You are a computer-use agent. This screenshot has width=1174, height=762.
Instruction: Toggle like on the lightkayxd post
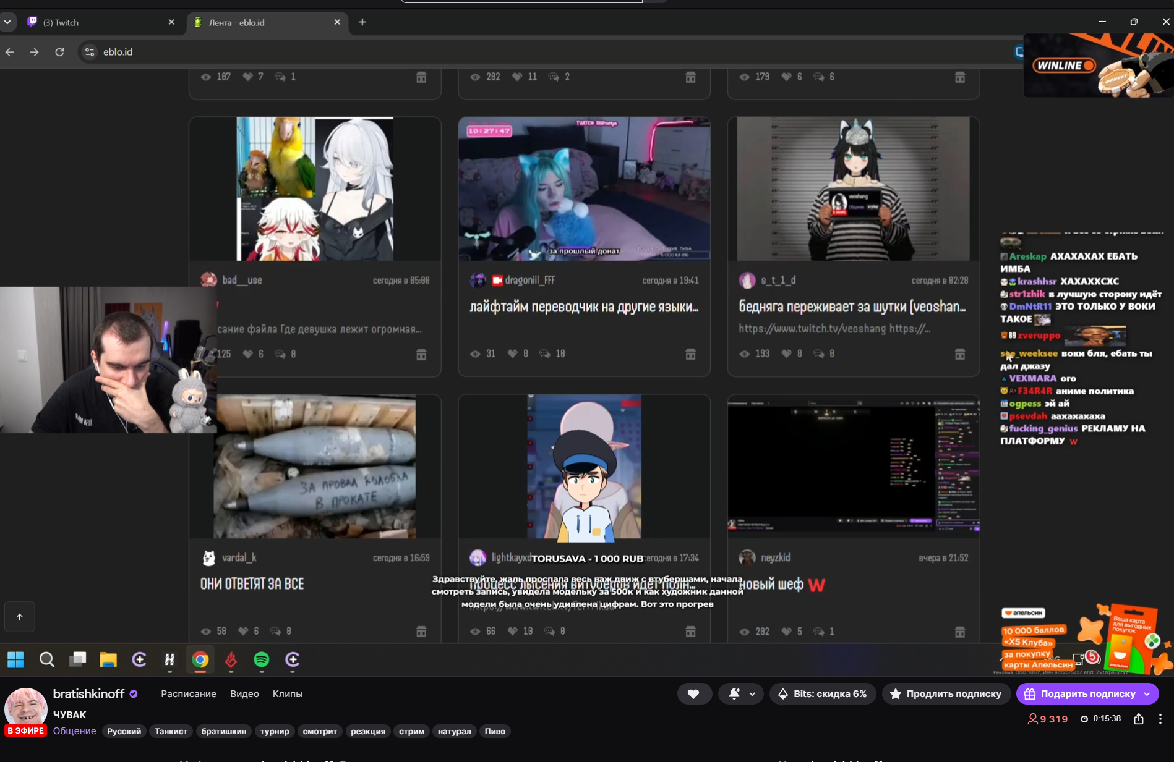(x=512, y=631)
